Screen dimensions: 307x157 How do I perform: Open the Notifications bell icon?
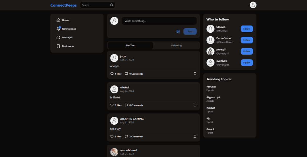[x=58, y=29]
